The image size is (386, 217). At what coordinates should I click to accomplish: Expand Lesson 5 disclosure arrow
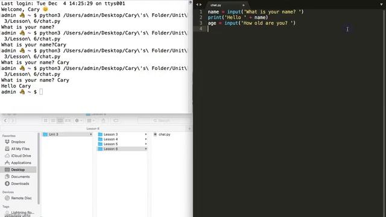click(x=146, y=144)
